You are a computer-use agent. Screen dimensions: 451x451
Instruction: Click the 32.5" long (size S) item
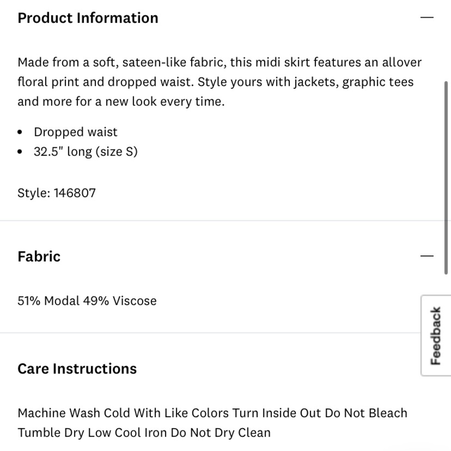pos(86,152)
